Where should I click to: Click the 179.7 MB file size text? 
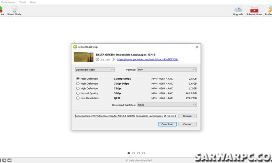(x=191, y=98)
